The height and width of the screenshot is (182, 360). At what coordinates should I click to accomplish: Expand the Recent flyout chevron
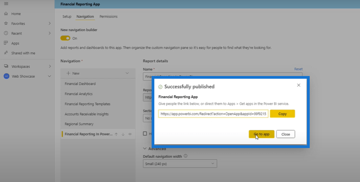click(50, 33)
